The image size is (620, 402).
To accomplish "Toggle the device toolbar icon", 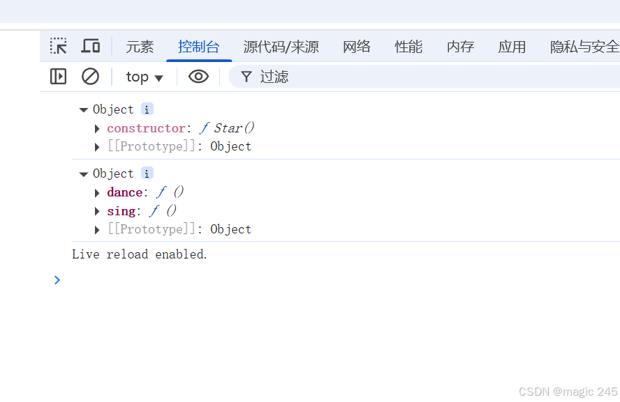I will [x=91, y=46].
